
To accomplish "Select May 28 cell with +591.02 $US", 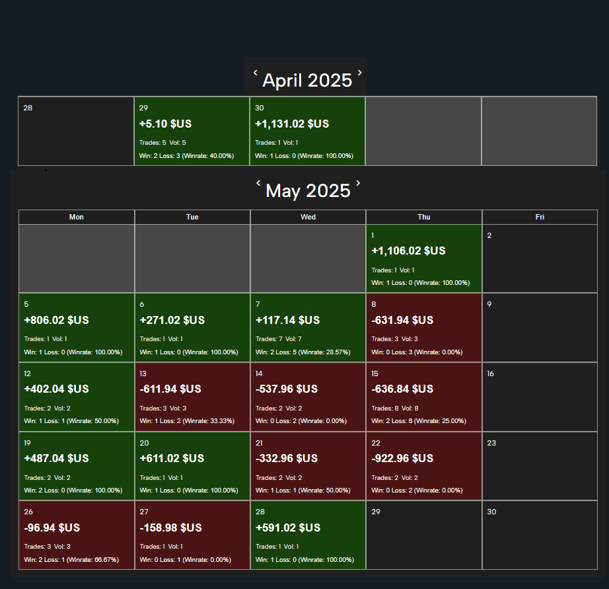I will click(308, 535).
